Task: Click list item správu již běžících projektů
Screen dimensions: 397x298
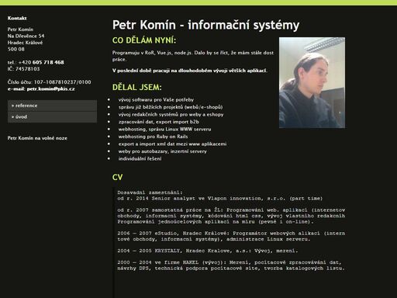Action: click(171, 107)
